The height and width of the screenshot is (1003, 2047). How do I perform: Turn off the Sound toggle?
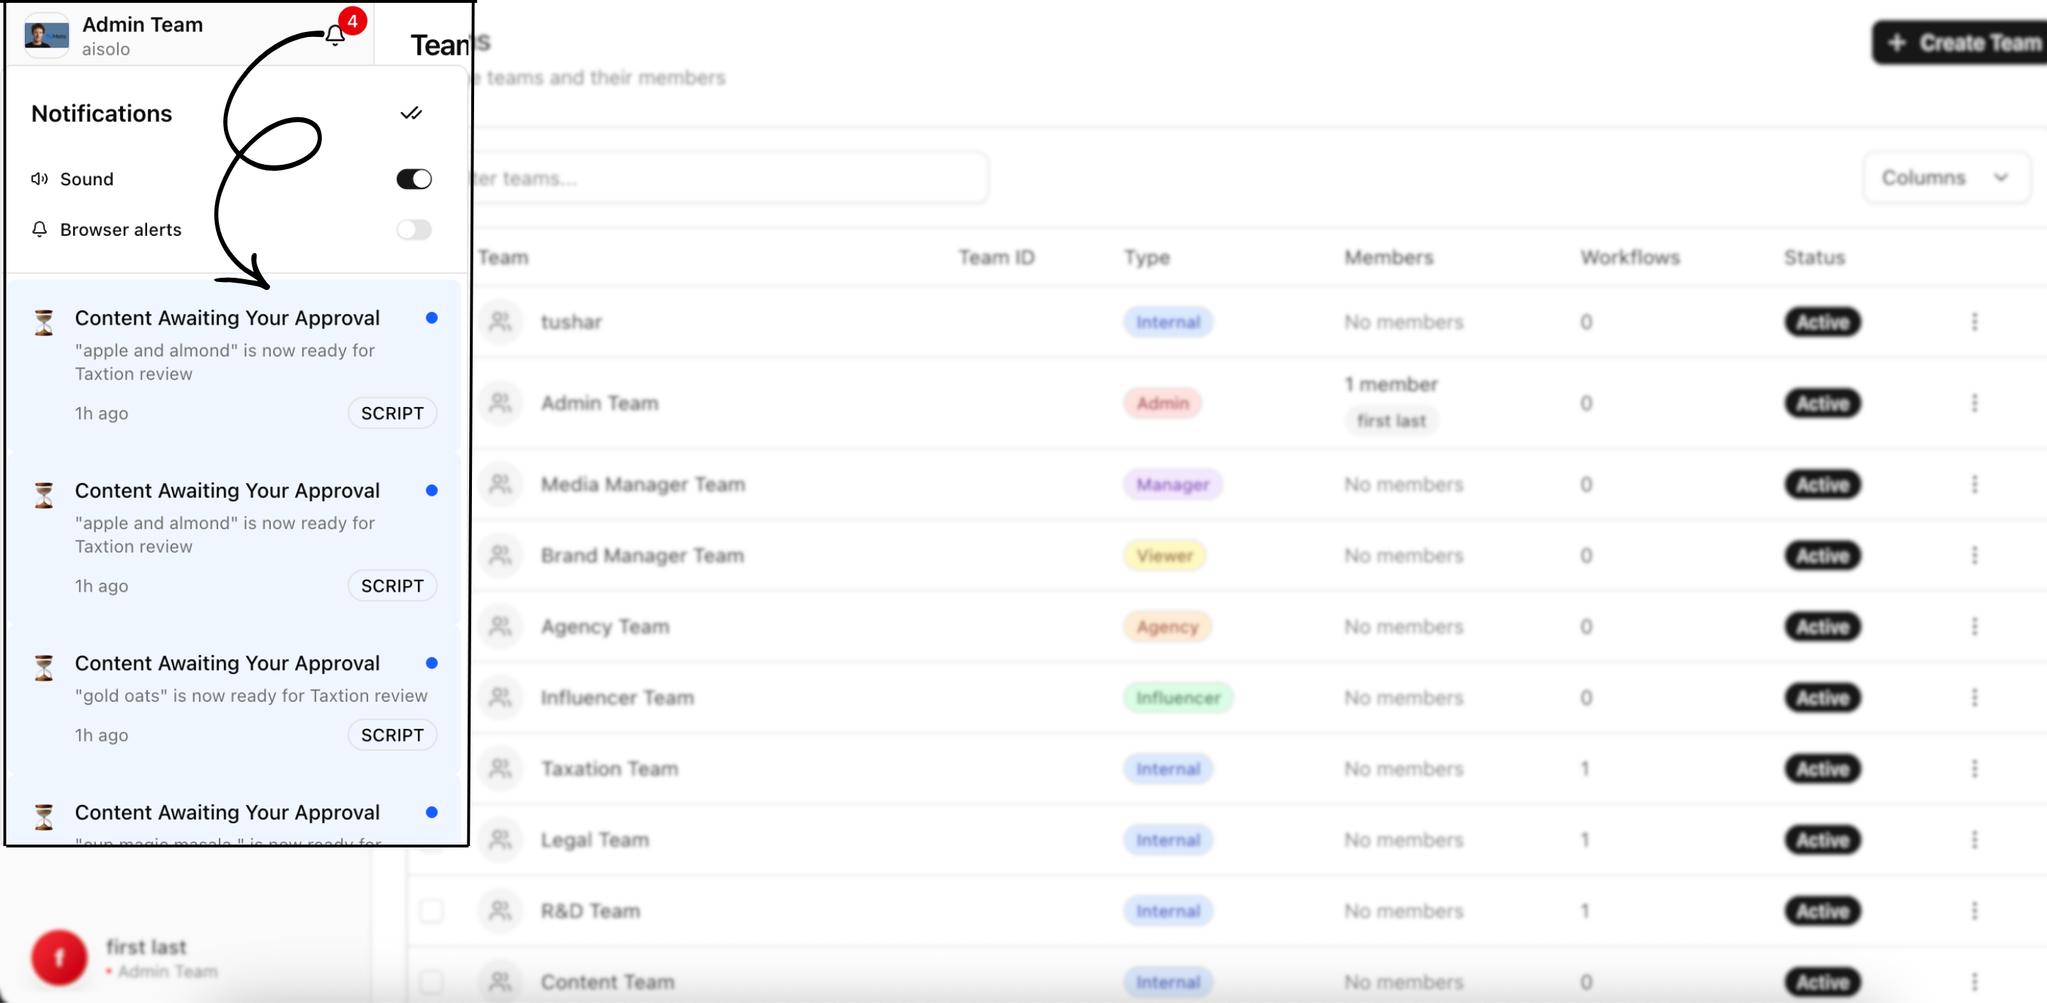point(414,179)
